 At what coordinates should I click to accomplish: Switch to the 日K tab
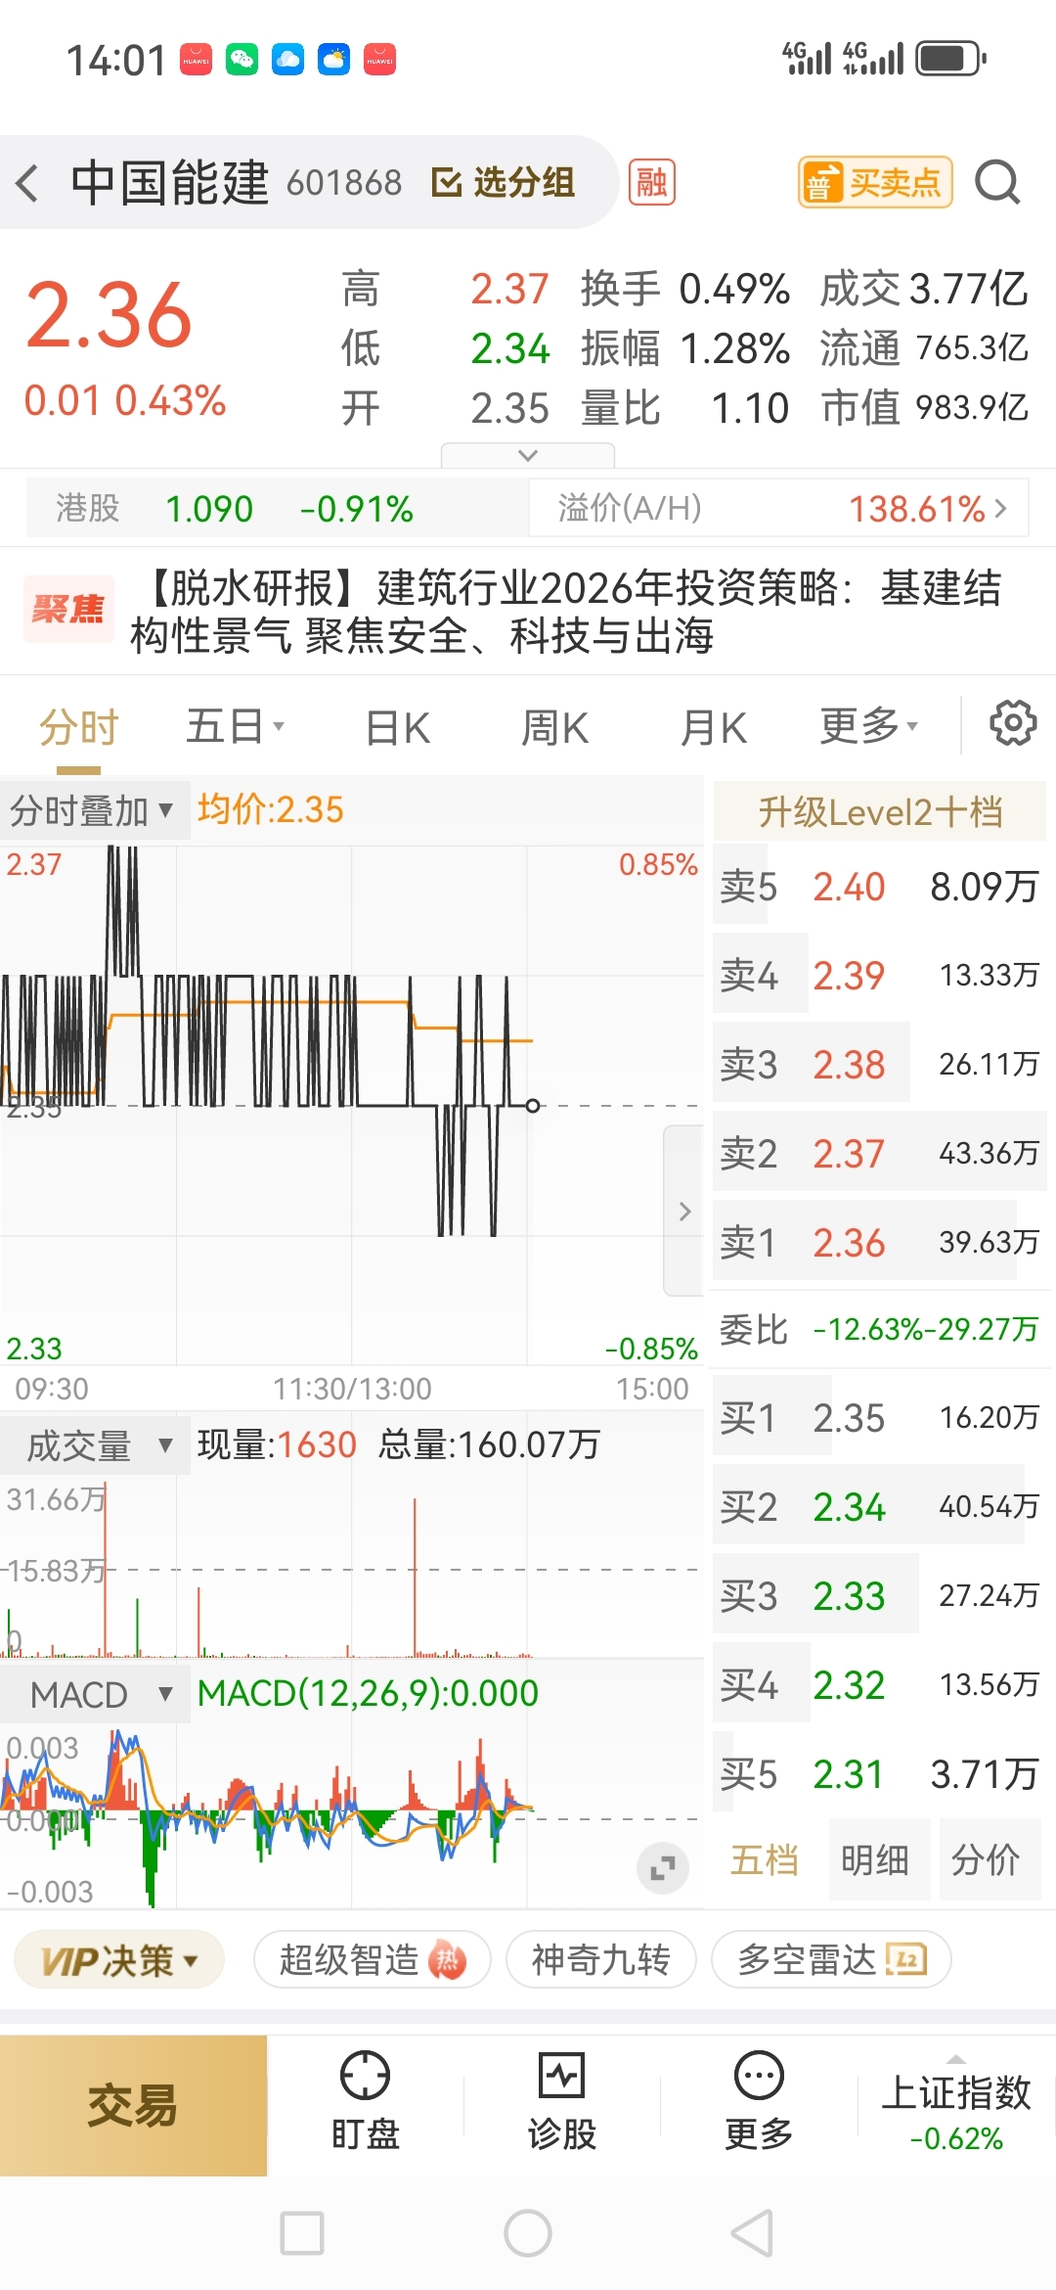pyautogui.click(x=397, y=728)
